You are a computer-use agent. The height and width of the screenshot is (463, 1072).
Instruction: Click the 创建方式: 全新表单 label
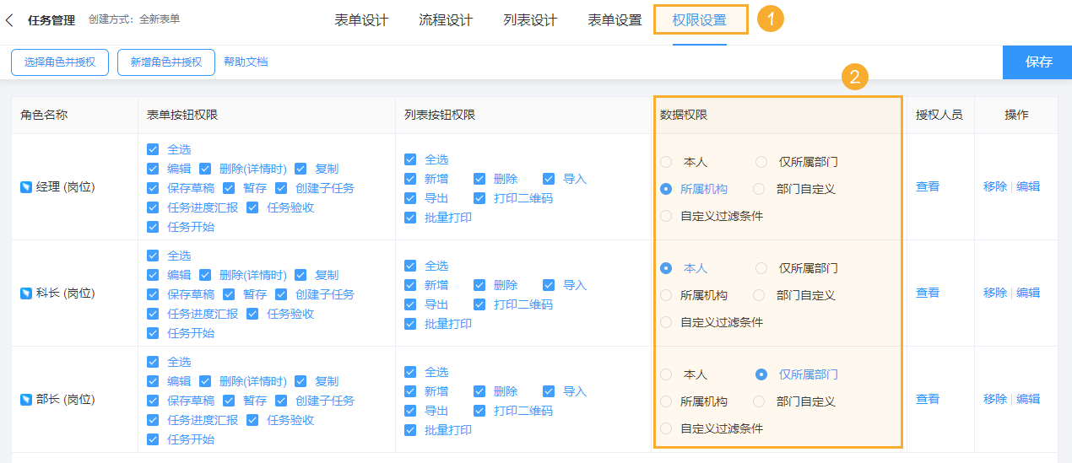[x=134, y=19]
